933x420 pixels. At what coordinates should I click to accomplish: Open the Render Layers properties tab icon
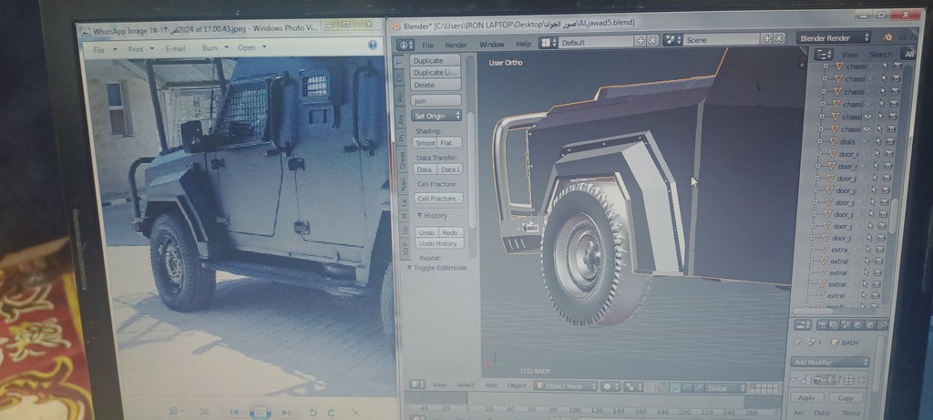coord(835,325)
